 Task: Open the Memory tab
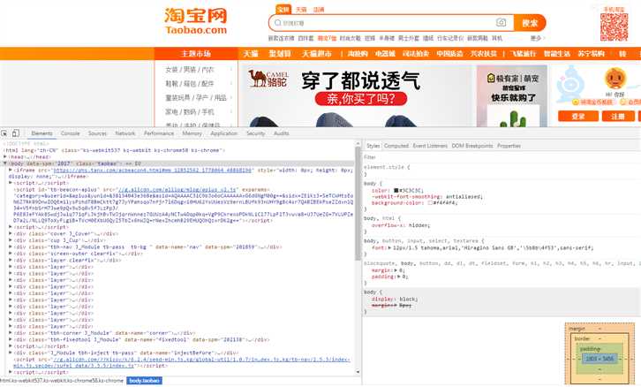tap(192, 133)
